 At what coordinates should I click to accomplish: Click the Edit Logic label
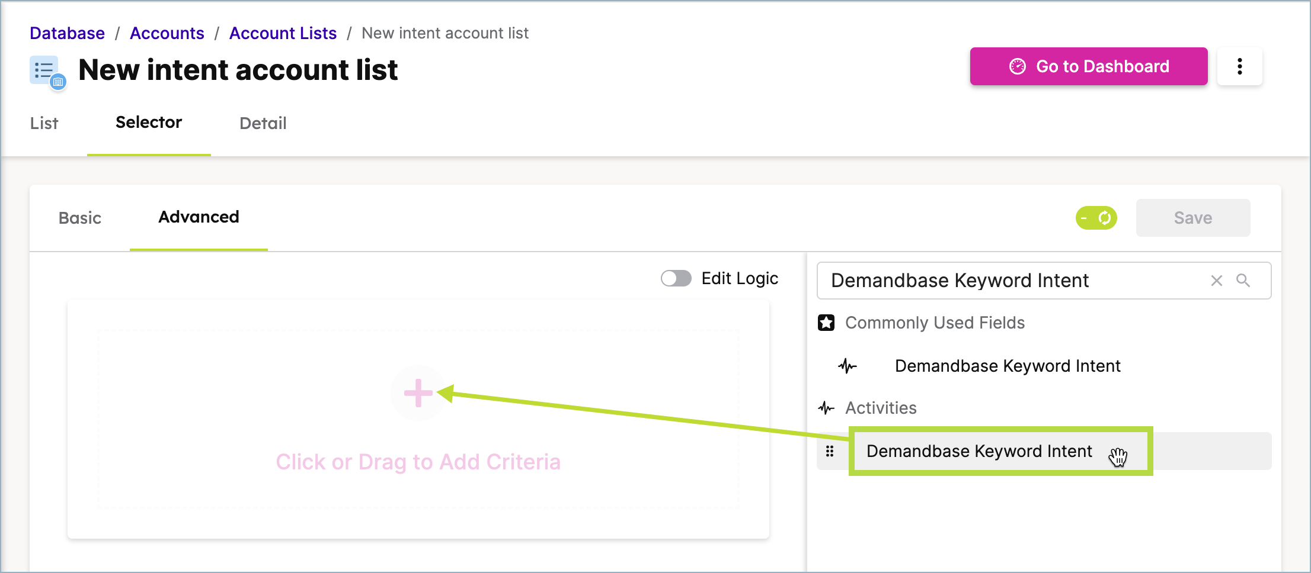tap(740, 278)
